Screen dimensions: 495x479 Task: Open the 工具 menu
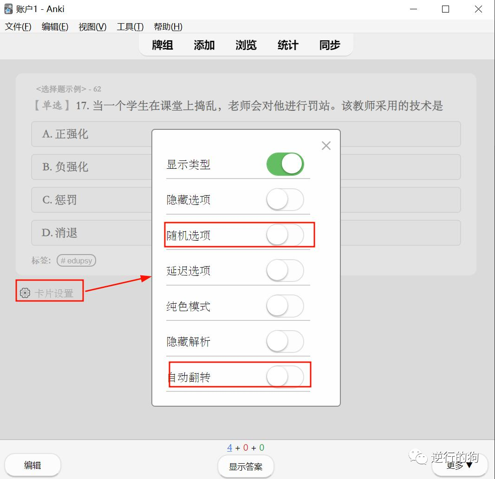pos(129,26)
